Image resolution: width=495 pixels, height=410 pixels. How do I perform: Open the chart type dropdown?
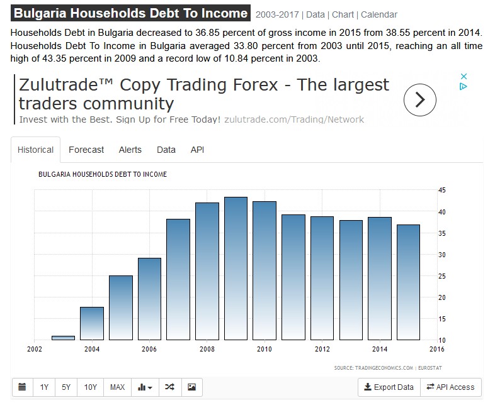click(x=145, y=387)
